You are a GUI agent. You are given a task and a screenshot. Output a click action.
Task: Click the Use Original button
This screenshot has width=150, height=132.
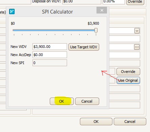pos(128,80)
